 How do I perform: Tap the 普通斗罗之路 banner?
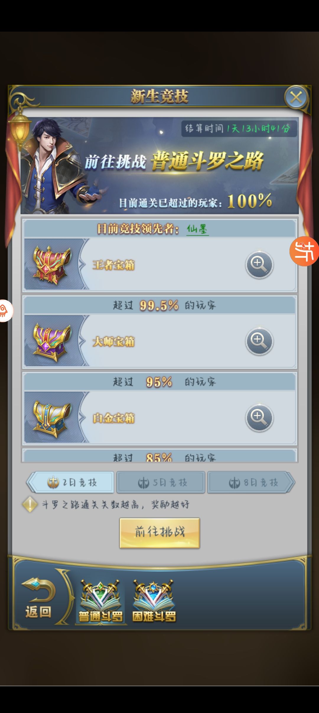tap(159, 166)
